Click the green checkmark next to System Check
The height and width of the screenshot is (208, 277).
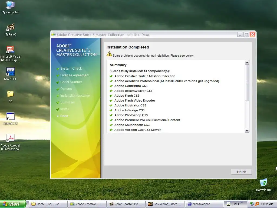(58, 69)
